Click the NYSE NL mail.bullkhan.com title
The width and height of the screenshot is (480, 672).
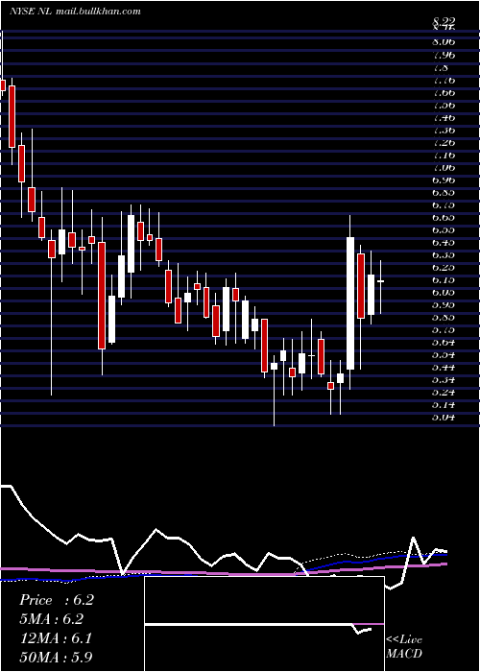[75, 12]
